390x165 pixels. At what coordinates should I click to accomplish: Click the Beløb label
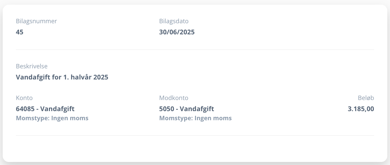(366, 98)
